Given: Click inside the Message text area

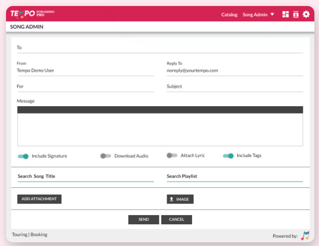Looking at the screenshot, I should point(160,130).
